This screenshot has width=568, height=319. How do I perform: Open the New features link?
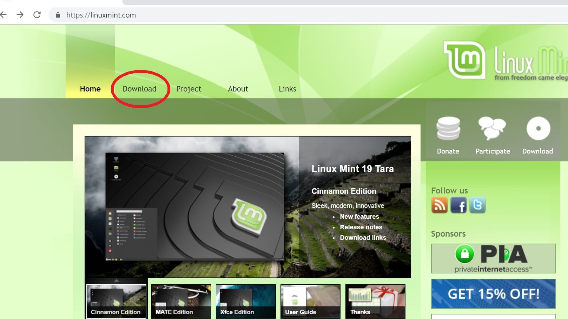359,217
